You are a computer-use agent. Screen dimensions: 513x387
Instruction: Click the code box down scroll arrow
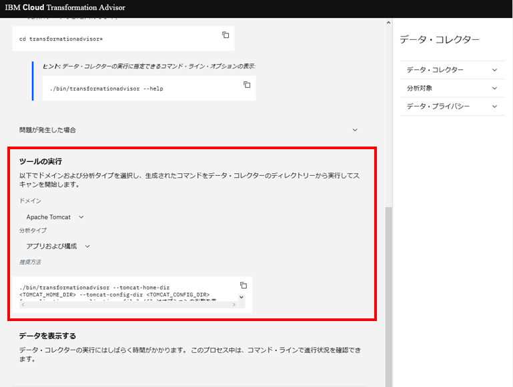pyautogui.click(x=241, y=297)
